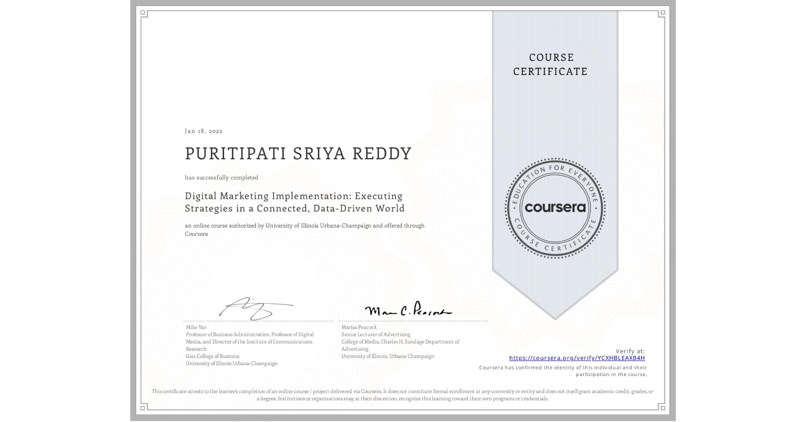Click the COURSE CERTIFICATE ribbon heading
The width and height of the screenshot is (807, 422).
[551, 65]
